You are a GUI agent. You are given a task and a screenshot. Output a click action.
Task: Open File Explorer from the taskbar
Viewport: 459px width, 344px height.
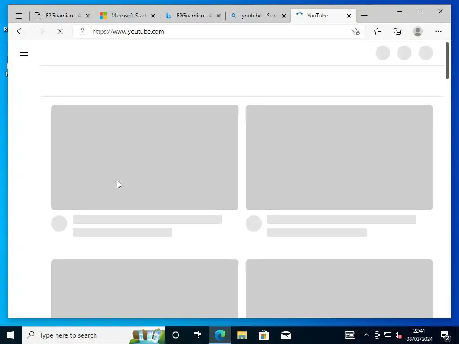[242, 335]
